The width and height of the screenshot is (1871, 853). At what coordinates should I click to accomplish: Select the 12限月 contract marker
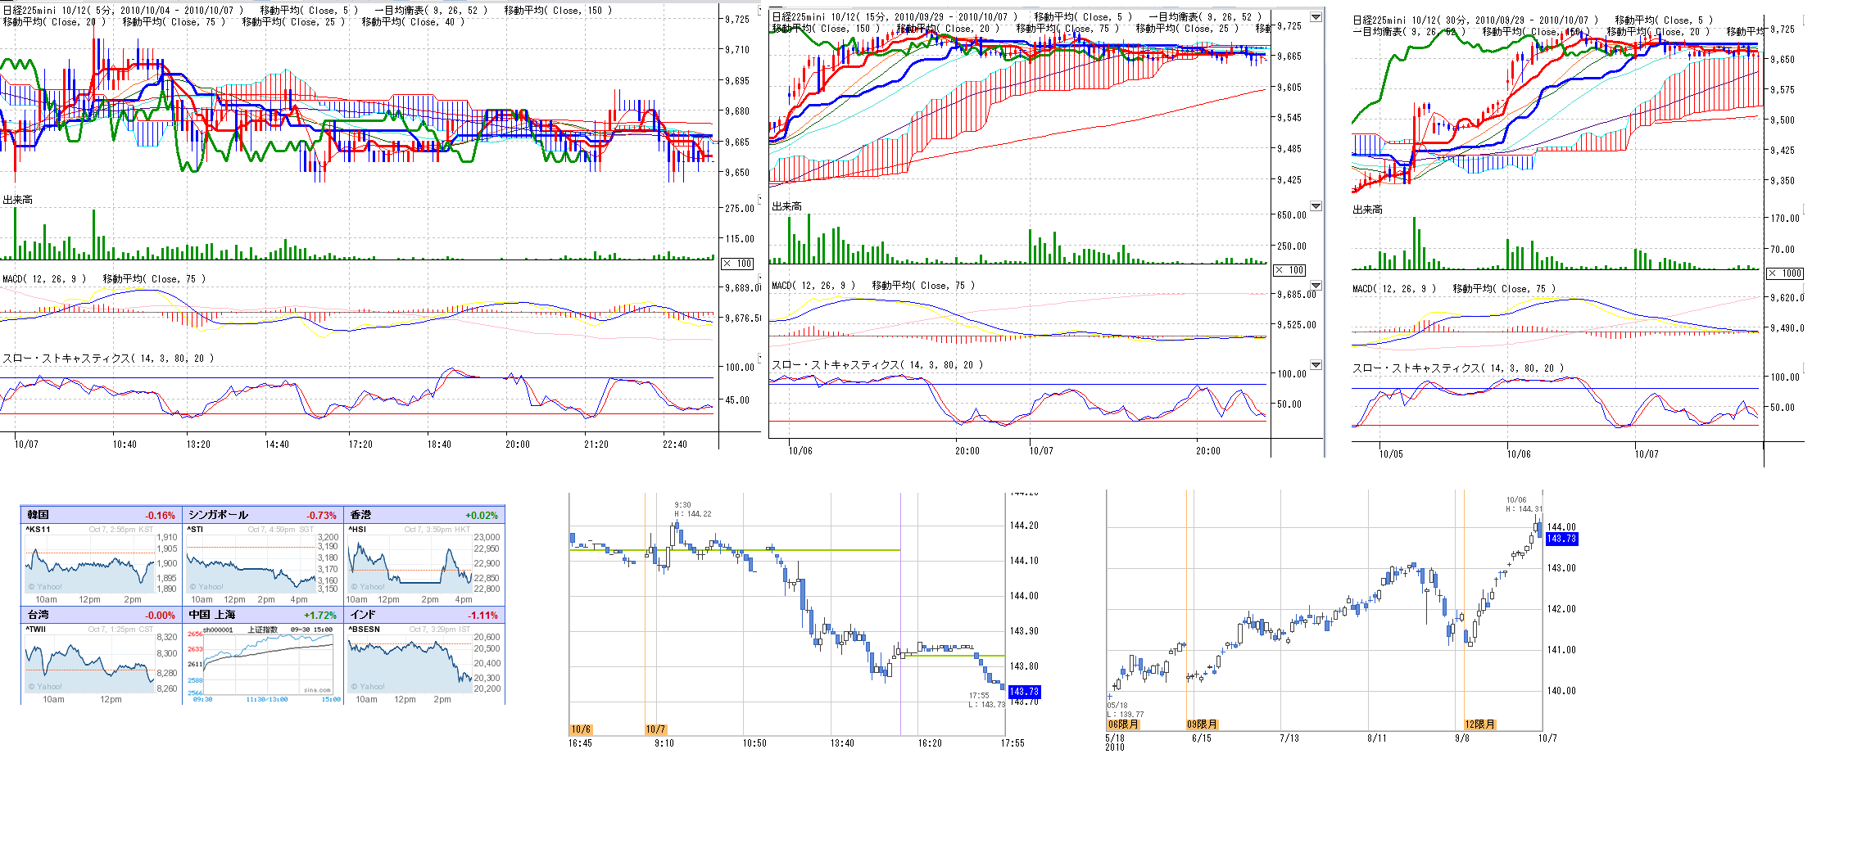pyautogui.click(x=1479, y=724)
